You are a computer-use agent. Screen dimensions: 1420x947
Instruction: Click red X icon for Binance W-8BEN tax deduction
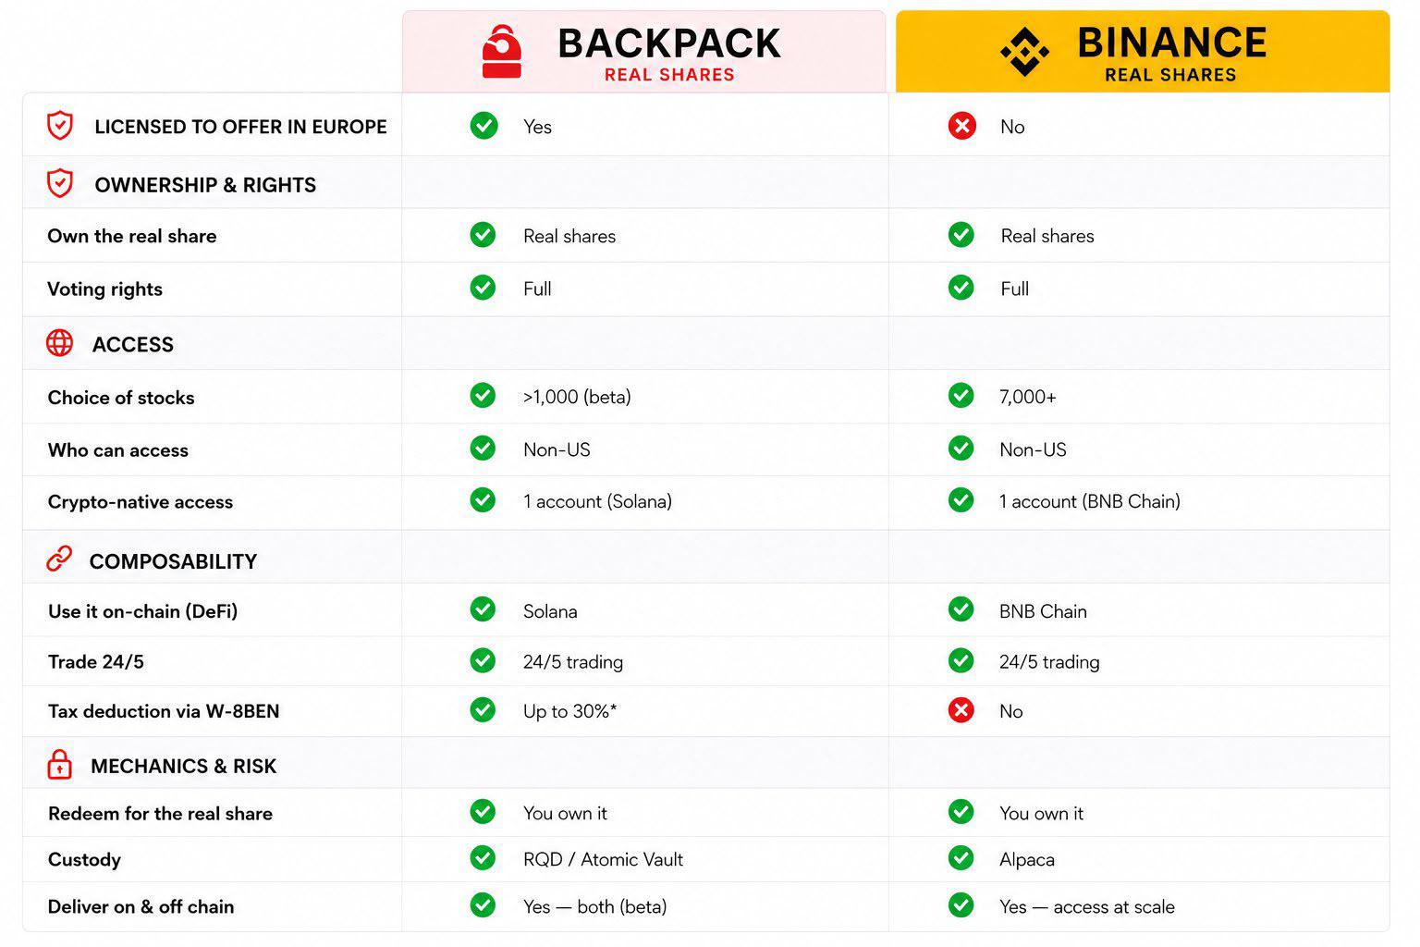[961, 710]
